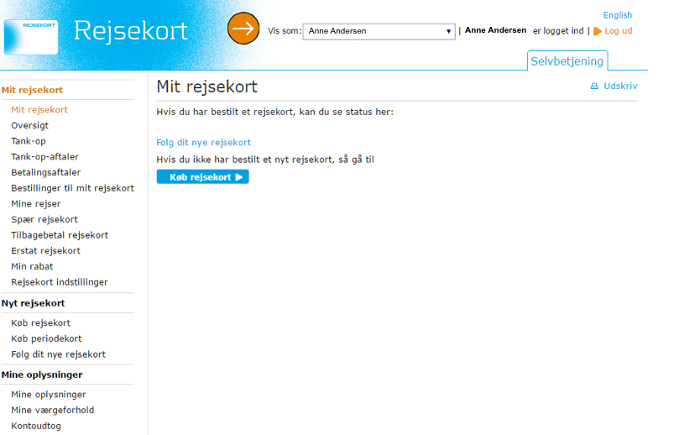Go to Tank-op in sidebar
695x435 pixels.
29,141
